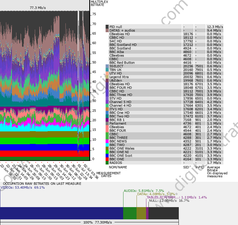Click the DATAS + audios legend swatch
Viewport: 238px width, 225px height.
[107, 30]
